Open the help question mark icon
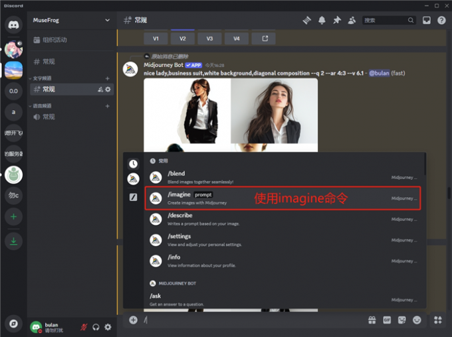Viewport: 452px width, 337px height. [x=441, y=20]
